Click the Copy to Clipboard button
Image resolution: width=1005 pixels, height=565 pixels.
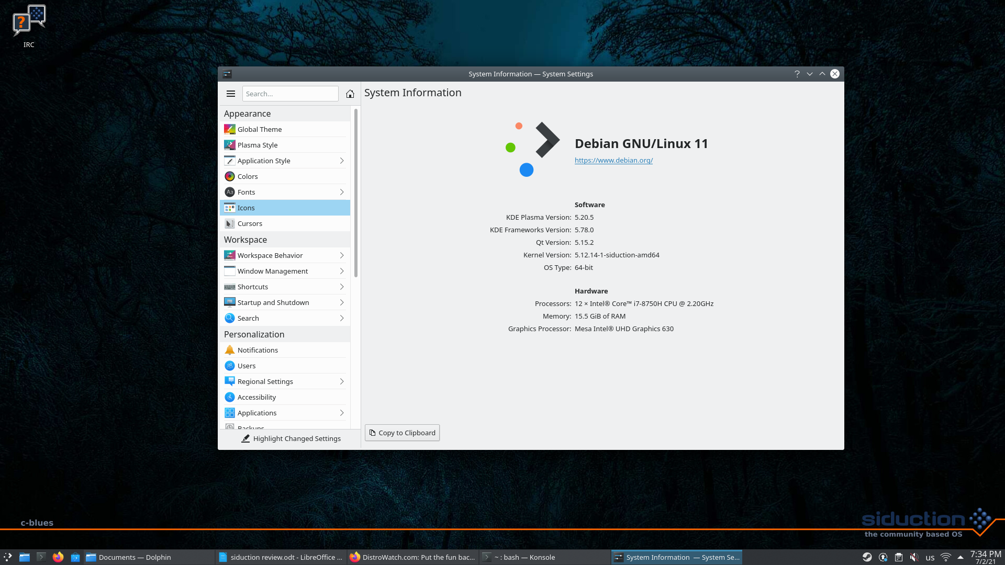401,433
